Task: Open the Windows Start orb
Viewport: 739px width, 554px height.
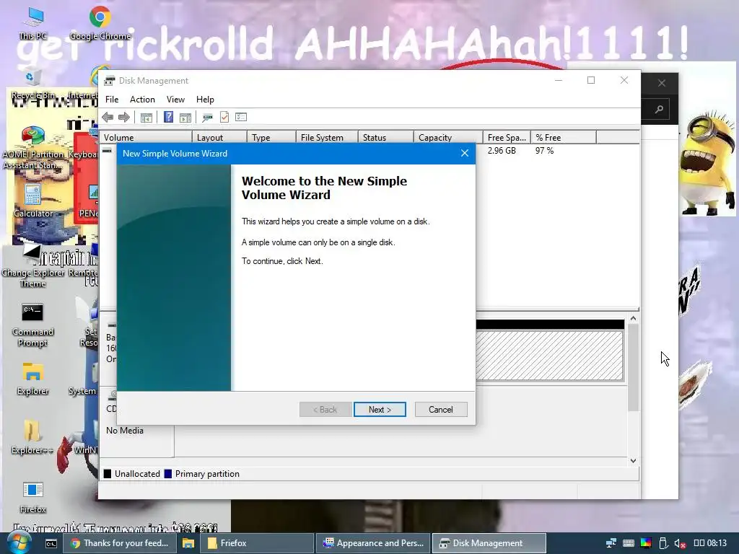Action: (19, 542)
